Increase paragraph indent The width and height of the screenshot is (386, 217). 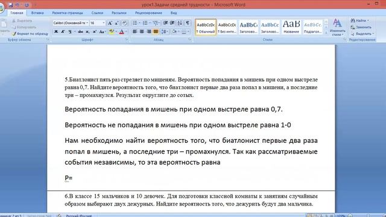point(172,23)
